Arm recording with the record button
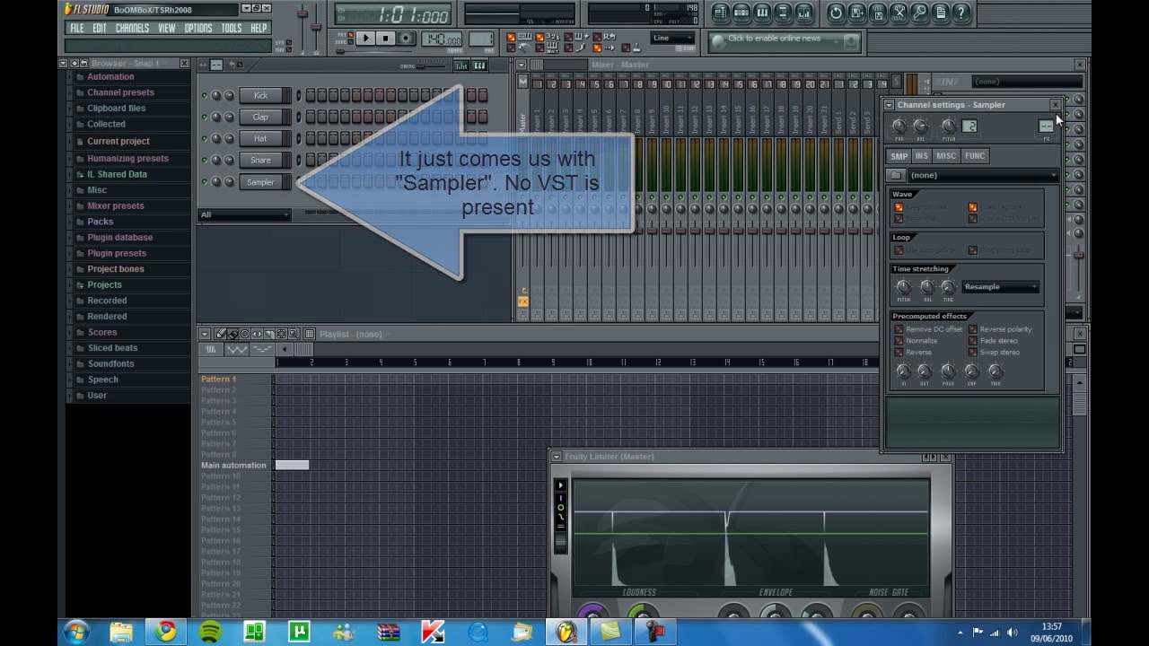Screen dimensions: 1149x646 pyautogui.click(x=407, y=39)
